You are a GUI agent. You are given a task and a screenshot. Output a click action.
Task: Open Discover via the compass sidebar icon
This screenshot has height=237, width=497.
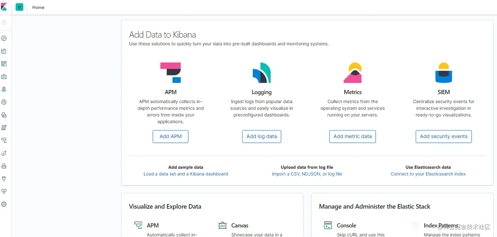click(4, 38)
